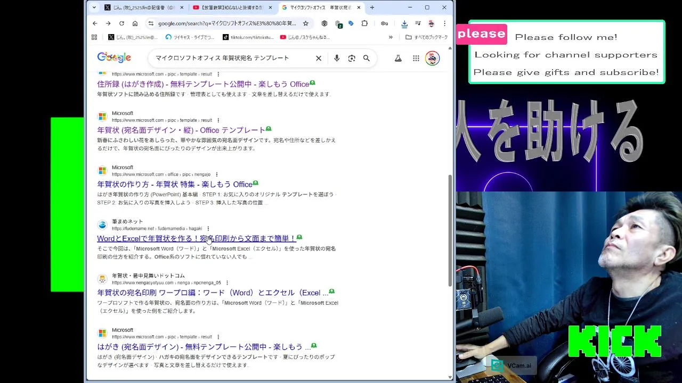This screenshot has width=682, height=383.
Task: Open the Chrome profile avatar
Action: (431, 23)
